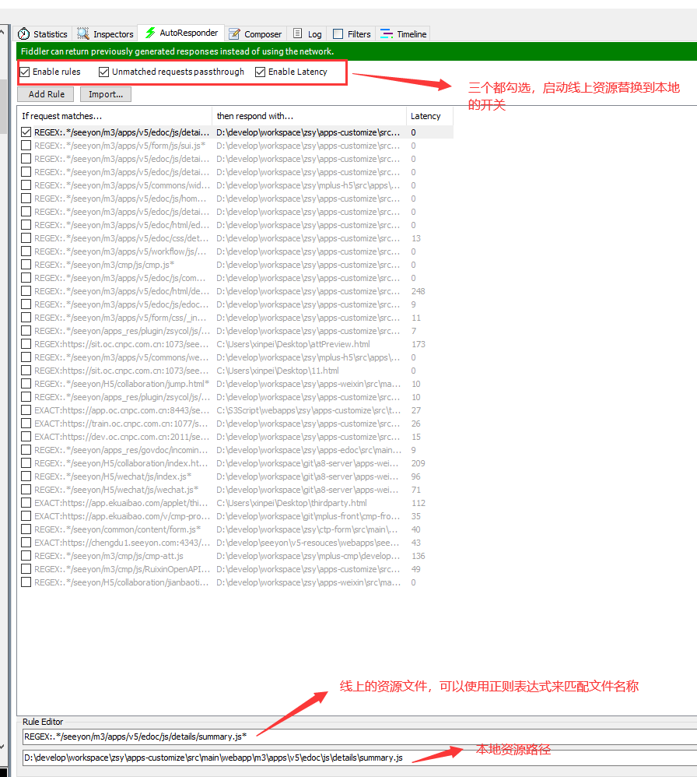Enable the govdoc/incomin... rule checkbox

point(26,450)
